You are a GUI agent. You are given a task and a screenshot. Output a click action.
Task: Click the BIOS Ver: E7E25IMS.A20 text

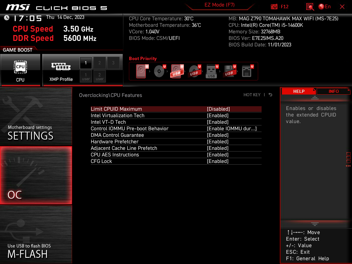point(256,38)
